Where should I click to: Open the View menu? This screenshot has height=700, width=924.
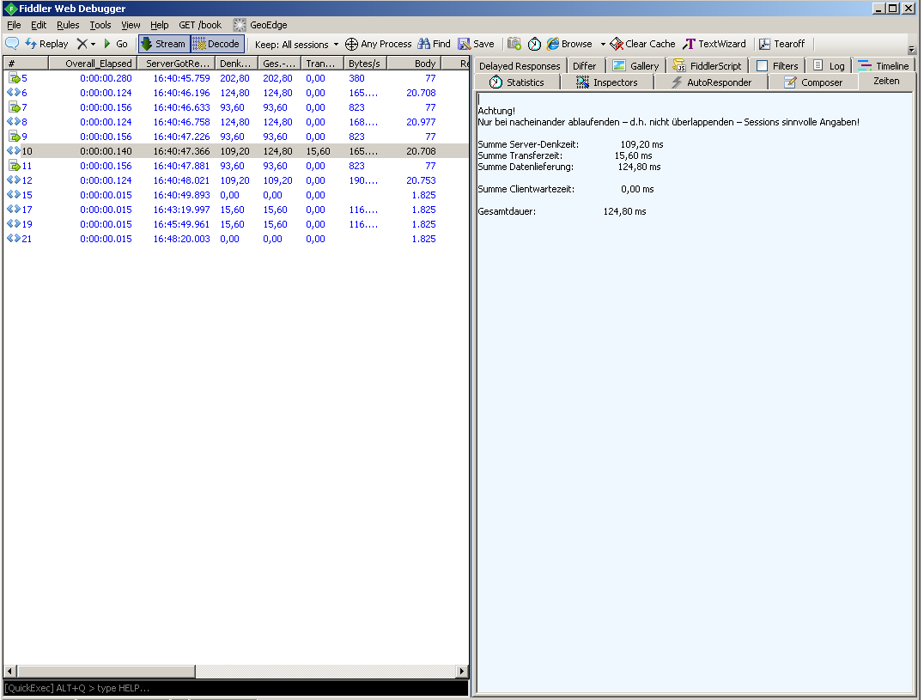[131, 25]
